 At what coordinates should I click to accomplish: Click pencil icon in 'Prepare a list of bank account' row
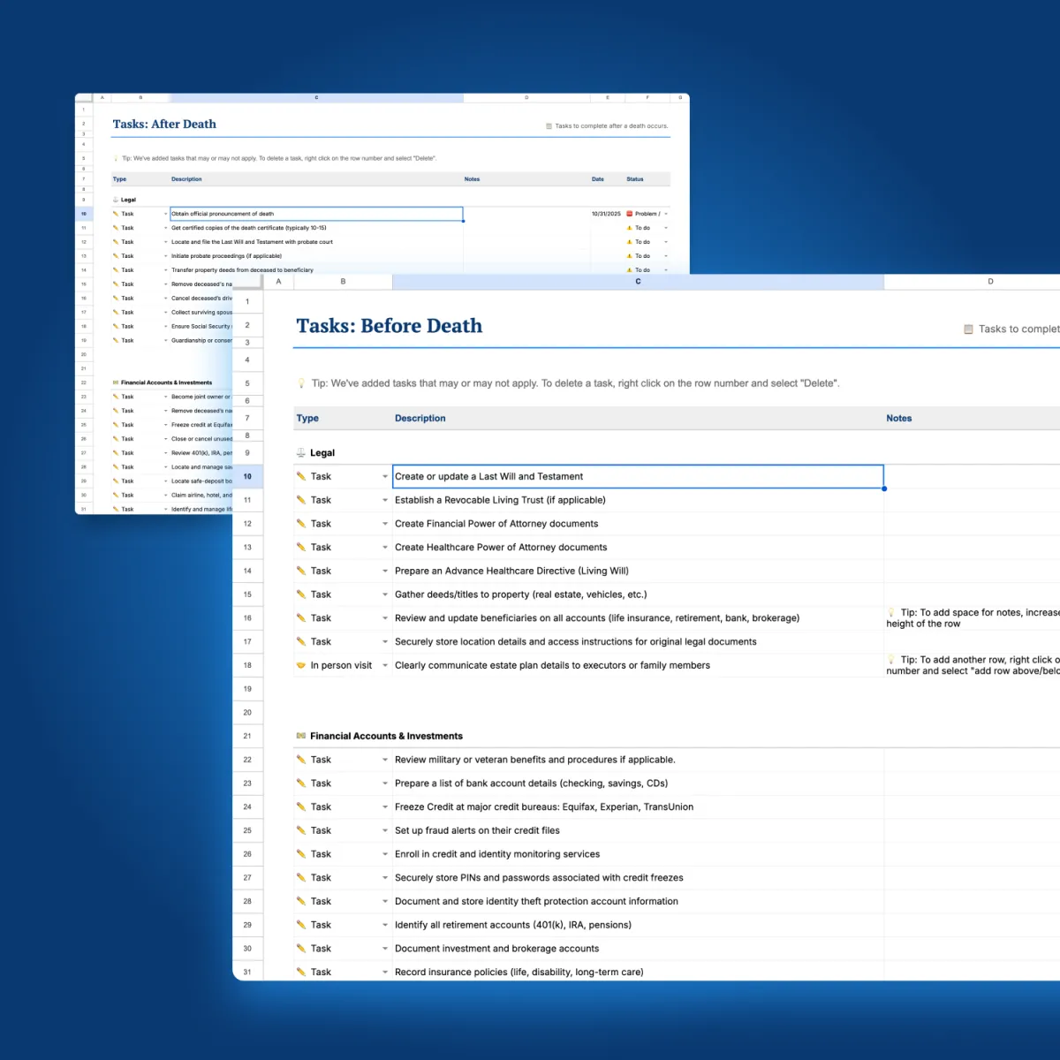point(301,784)
